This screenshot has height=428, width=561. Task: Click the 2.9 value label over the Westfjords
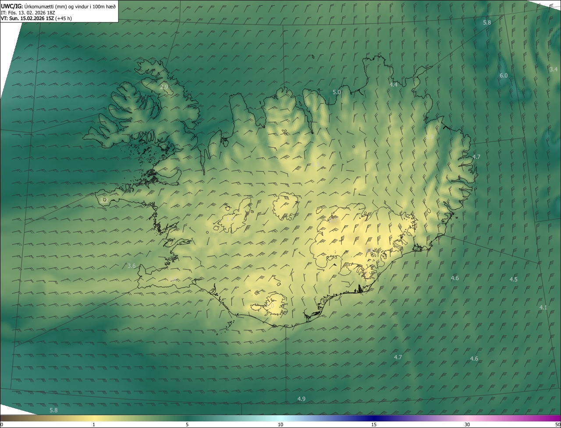[x=164, y=87]
